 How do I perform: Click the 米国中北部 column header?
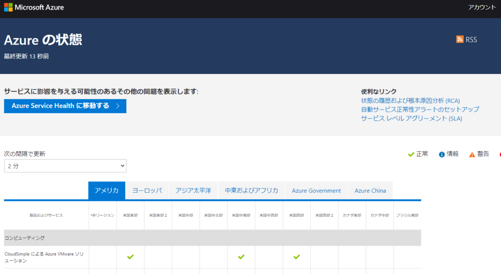tap(213, 215)
